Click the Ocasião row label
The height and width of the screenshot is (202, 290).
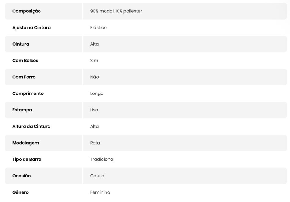click(22, 176)
